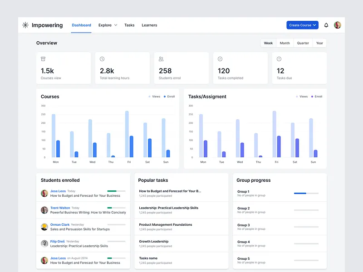Select the clock icon on Tasks due card

point(279,59)
